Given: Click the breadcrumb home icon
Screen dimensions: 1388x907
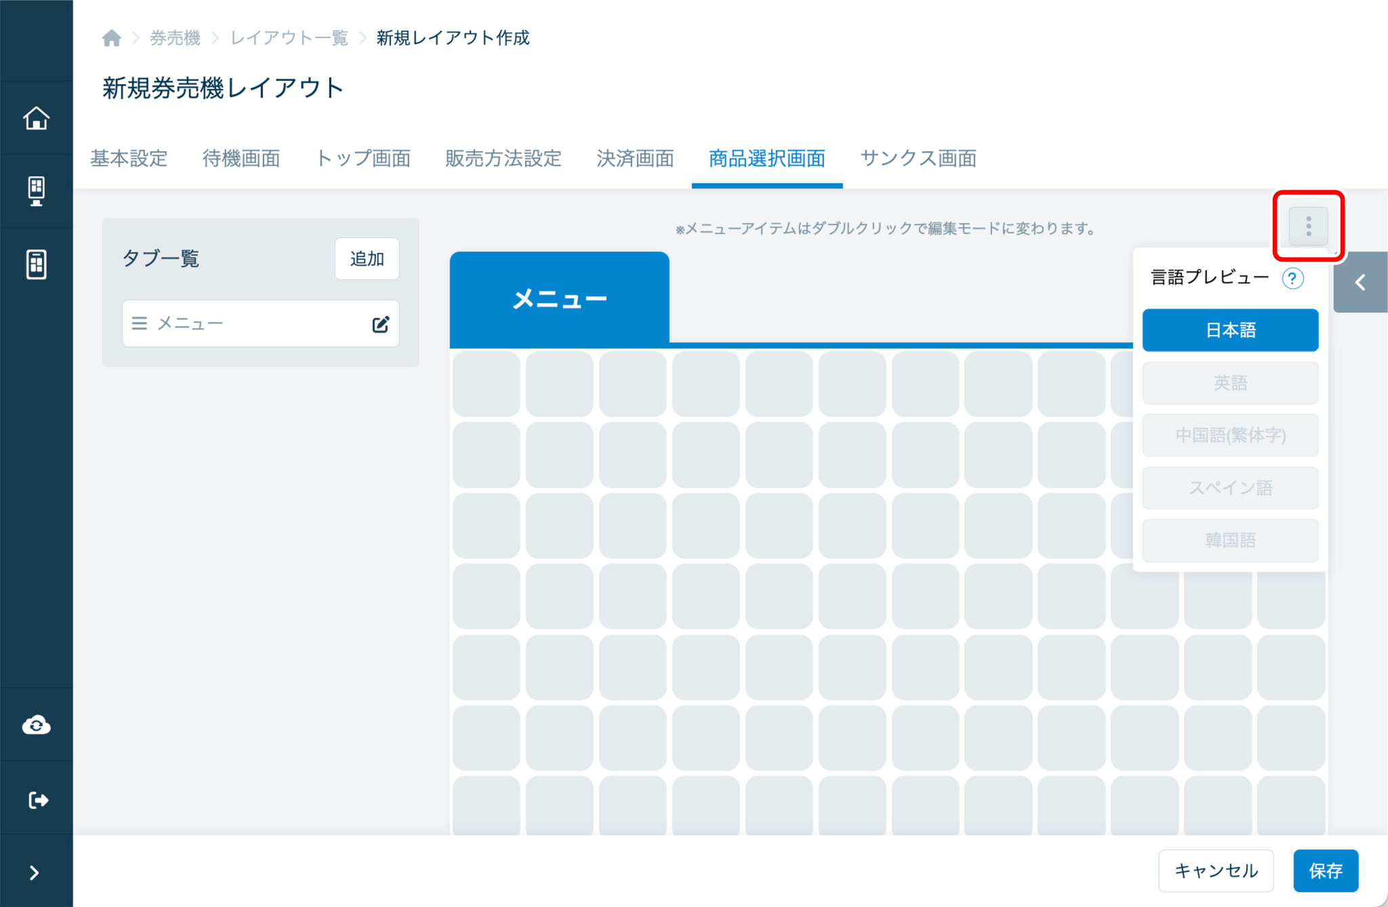Looking at the screenshot, I should click(x=112, y=38).
